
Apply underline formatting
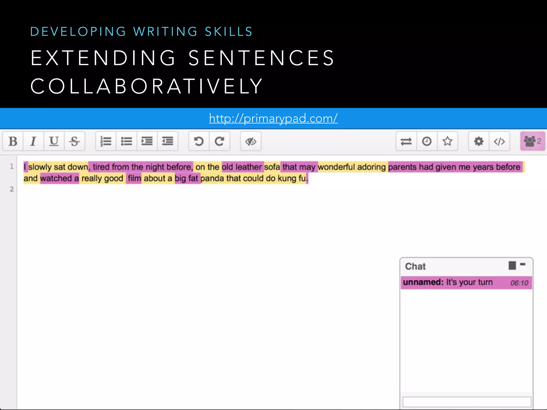pyautogui.click(x=54, y=141)
